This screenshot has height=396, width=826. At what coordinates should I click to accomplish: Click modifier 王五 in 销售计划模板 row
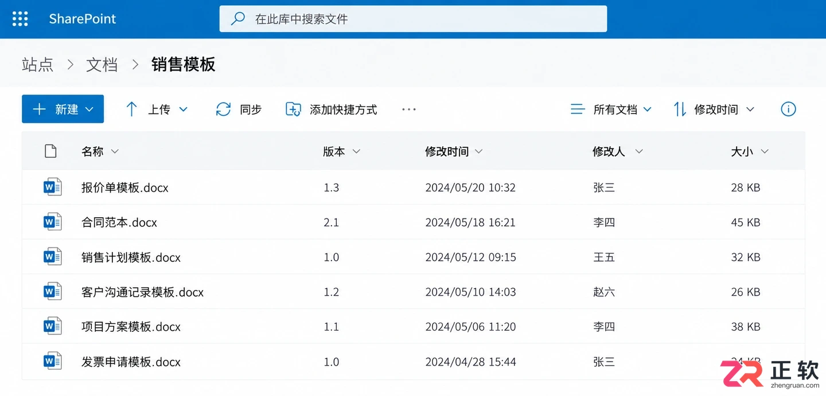click(604, 257)
